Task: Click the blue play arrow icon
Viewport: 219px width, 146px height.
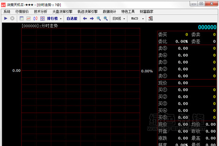Action: pos(6,18)
